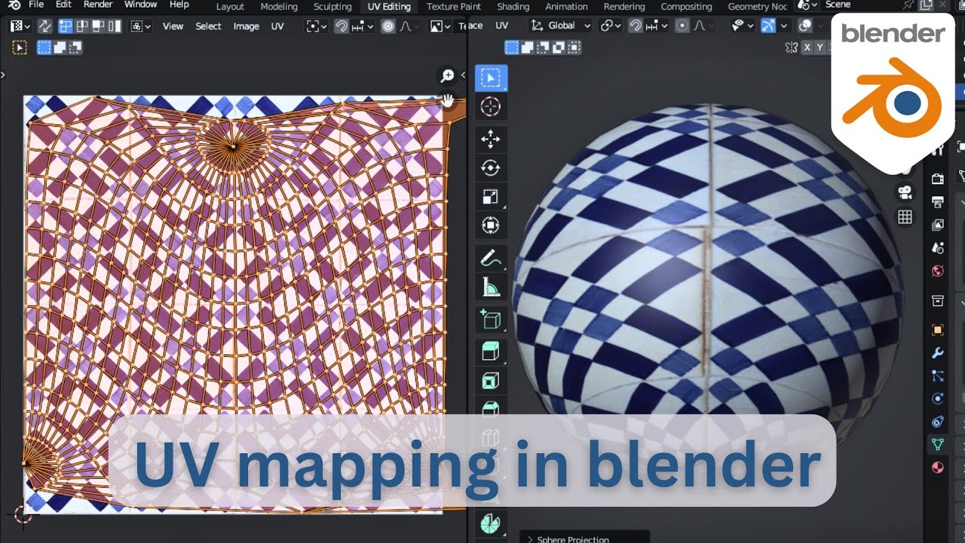Select the Move tool
Viewport: 965px width, 543px height.
(491, 140)
